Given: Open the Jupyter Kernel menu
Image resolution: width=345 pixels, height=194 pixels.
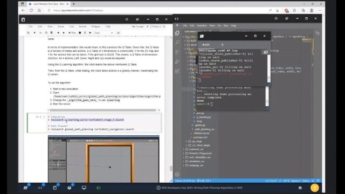Looking at the screenshot, I should pyautogui.click(x=82, y=26).
